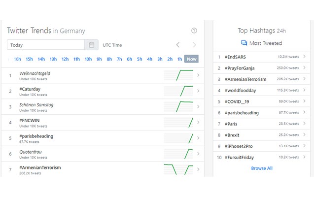Open #COVID__19 in Top Hashtags
This screenshot has height=197, width=314.
[x=237, y=101]
